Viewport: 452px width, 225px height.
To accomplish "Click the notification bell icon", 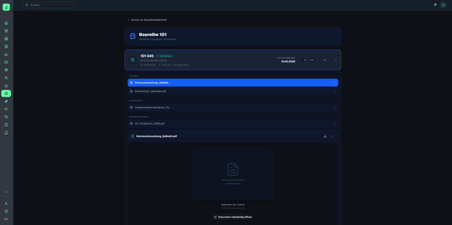I will [x=435, y=5].
